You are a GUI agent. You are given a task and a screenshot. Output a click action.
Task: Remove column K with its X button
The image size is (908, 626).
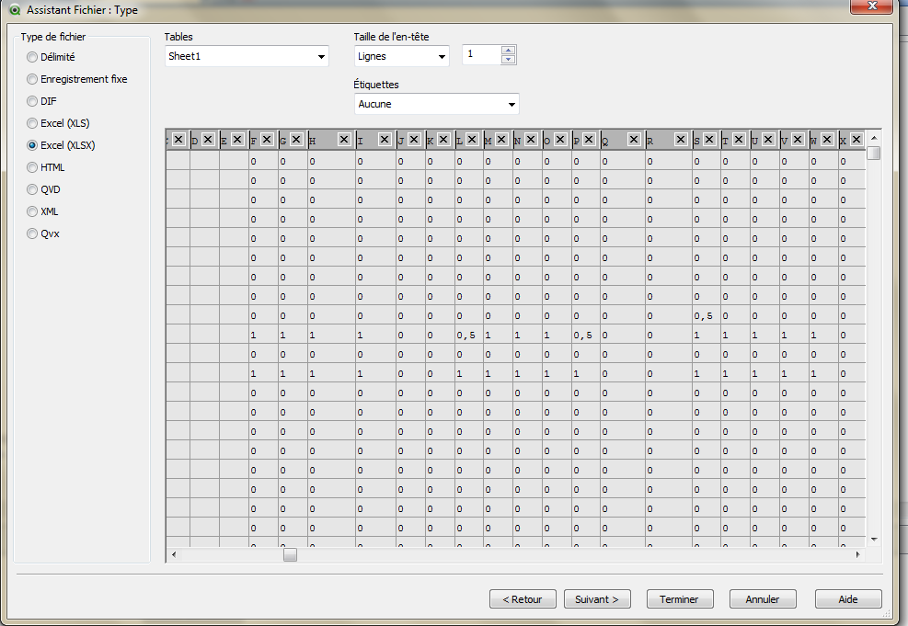pyautogui.click(x=443, y=140)
